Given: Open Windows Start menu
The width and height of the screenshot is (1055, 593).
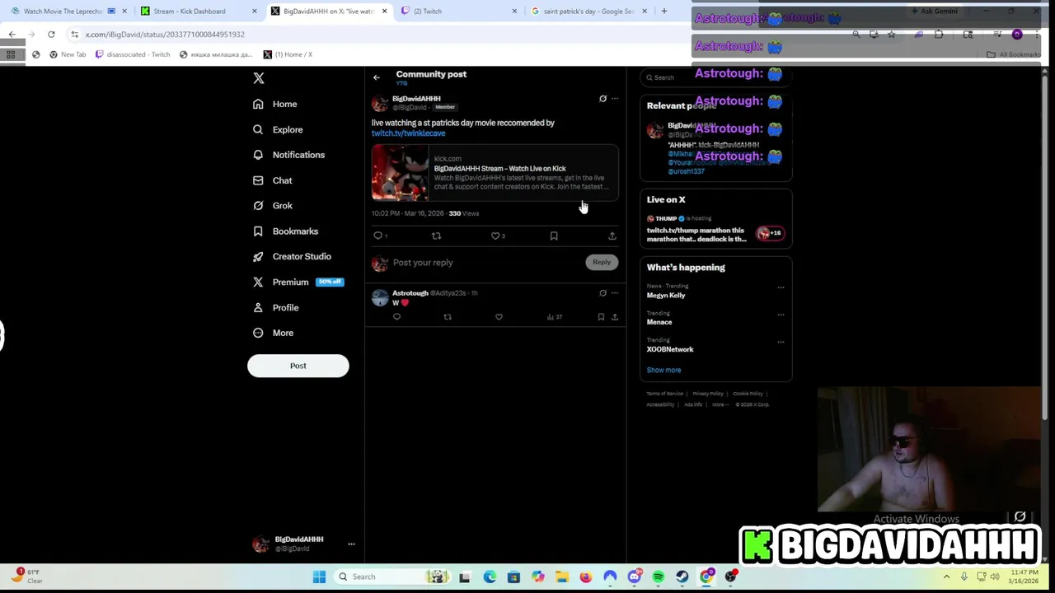Looking at the screenshot, I should (319, 577).
